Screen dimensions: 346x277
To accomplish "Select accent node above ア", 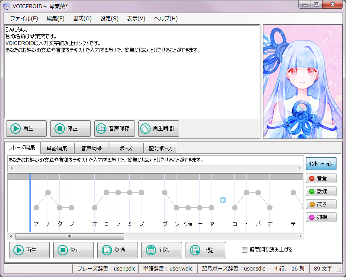I will click(x=36, y=208).
